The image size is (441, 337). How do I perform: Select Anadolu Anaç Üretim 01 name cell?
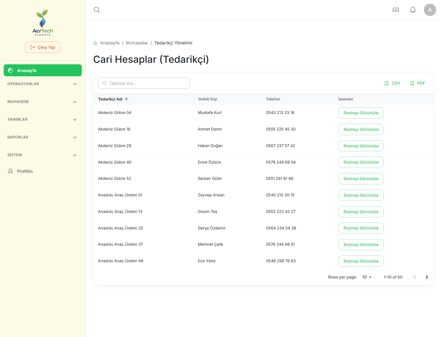point(120,195)
